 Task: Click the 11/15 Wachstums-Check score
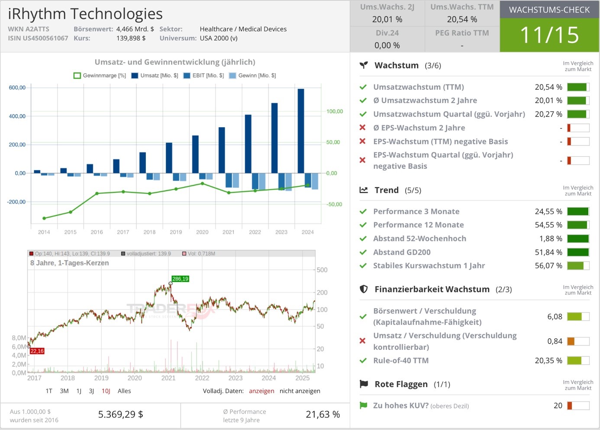pos(549,35)
